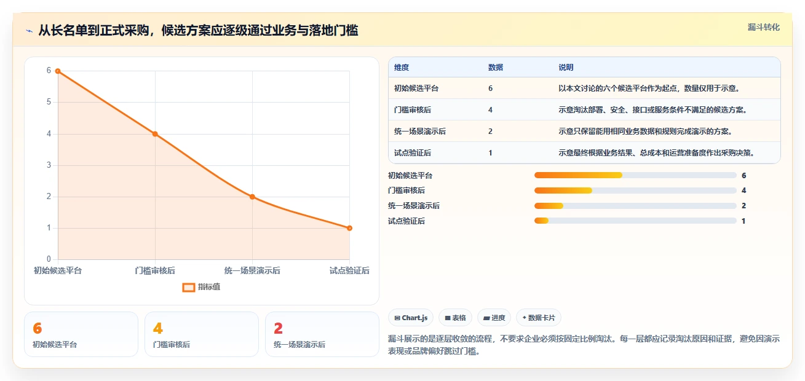Click the progress list label 试点验证后
This screenshot has width=805, height=381.
pyautogui.click(x=406, y=221)
